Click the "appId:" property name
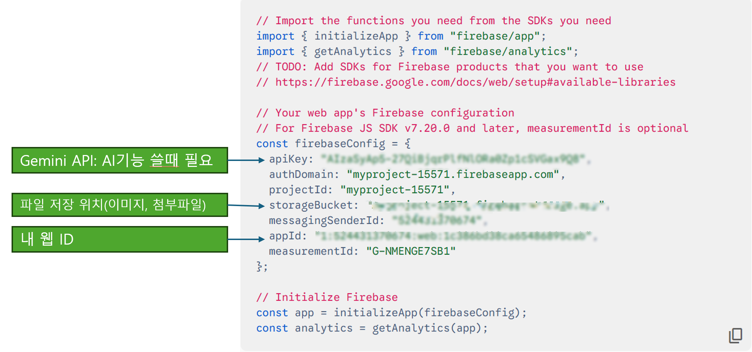 coord(288,236)
